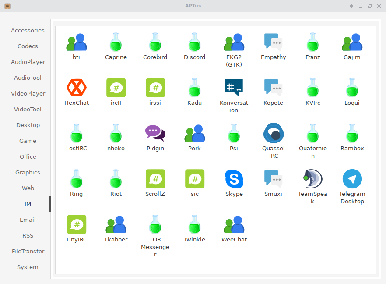
Task: Select the Tkabber icon
Action: [116, 224]
